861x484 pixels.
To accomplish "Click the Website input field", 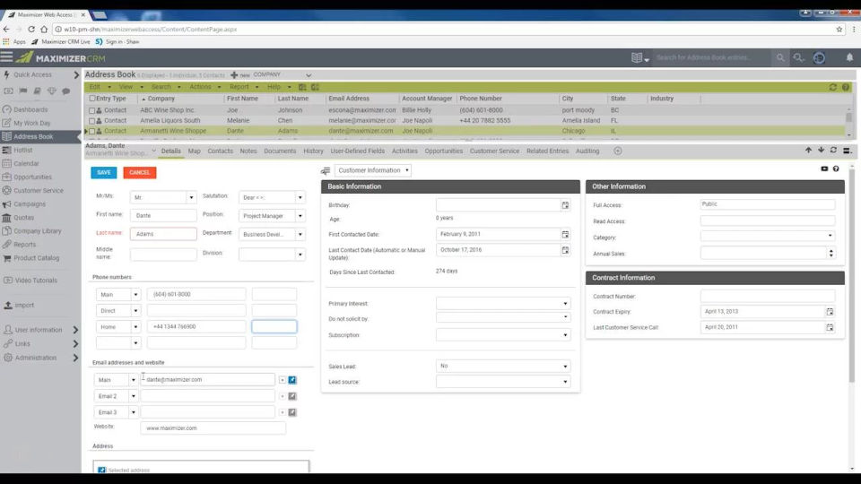I will [x=213, y=428].
